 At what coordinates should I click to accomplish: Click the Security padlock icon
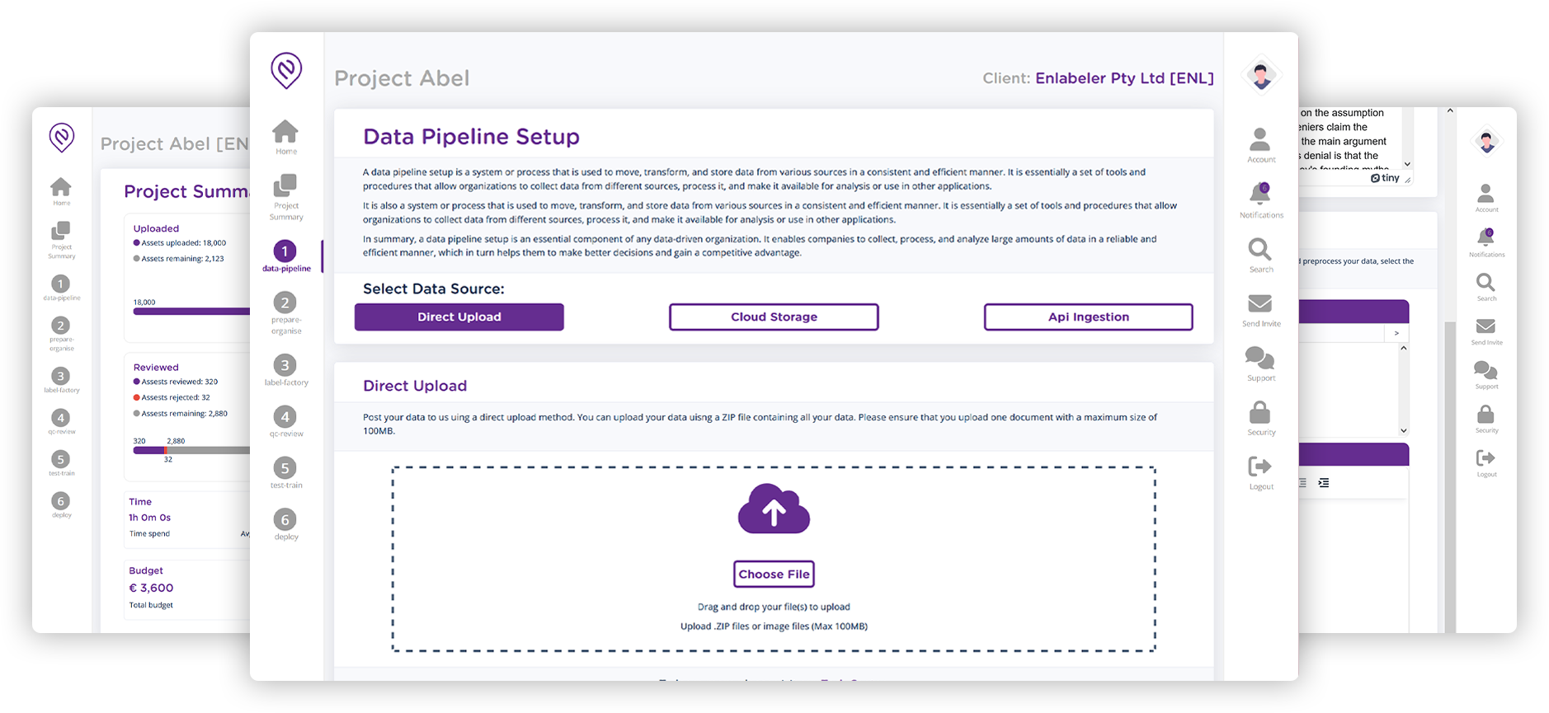click(x=1260, y=412)
